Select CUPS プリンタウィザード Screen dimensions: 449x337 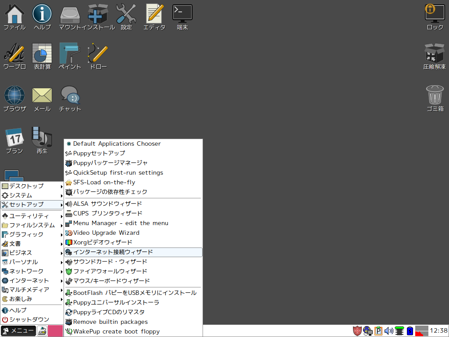point(133,214)
